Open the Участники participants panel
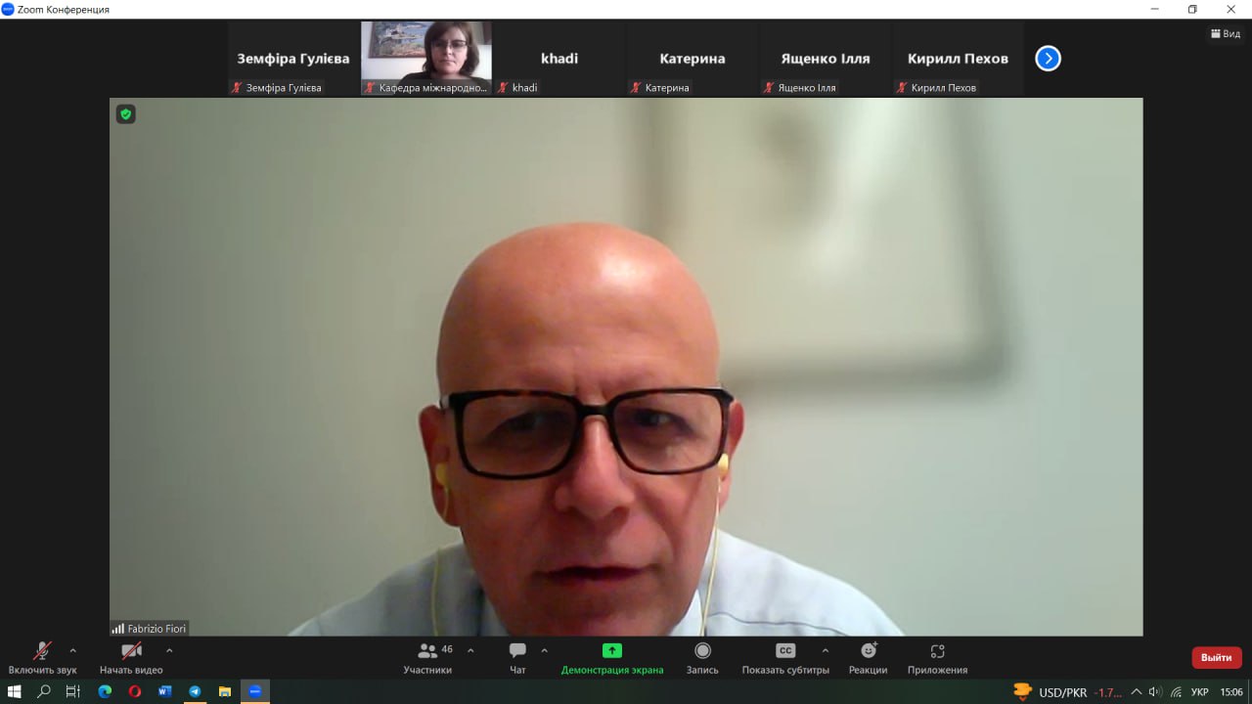 (x=427, y=658)
